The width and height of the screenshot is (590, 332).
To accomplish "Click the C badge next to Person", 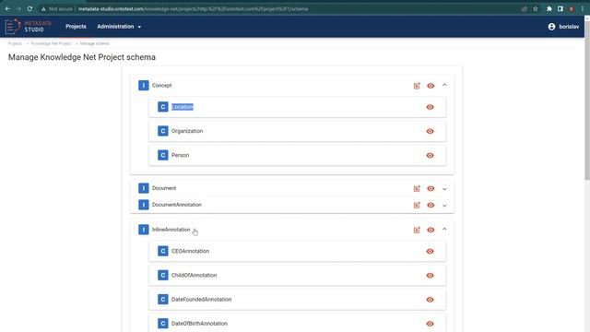I will click(x=163, y=155).
